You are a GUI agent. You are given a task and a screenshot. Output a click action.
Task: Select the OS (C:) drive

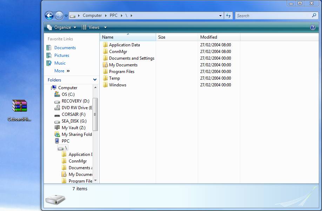[68, 94]
